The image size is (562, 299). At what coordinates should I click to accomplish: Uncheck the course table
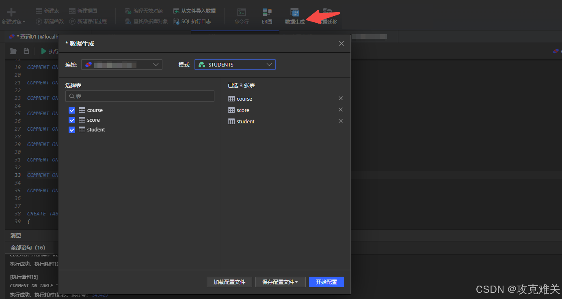[x=72, y=110]
